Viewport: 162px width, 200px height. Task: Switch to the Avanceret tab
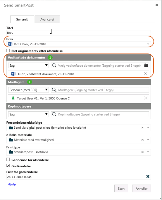click(x=47, y=19)
